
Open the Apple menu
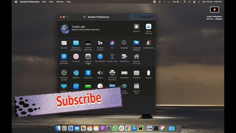(x=16, y=2)
